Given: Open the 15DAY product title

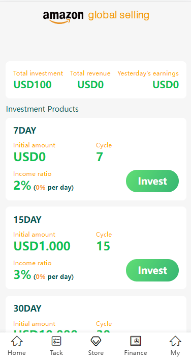Looking at the screenshot, I should pos(27,220).
